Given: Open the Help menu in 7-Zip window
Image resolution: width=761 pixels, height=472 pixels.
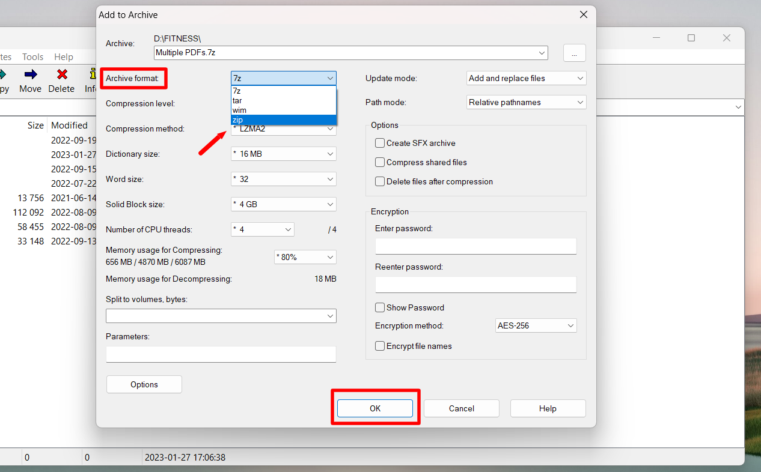Looking at the screenshot, I should click(64, 56).
